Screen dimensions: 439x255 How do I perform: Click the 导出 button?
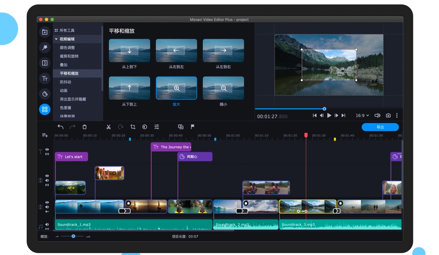tap(379, 127)
